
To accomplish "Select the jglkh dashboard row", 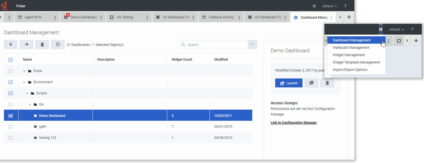I will (128, 127).
